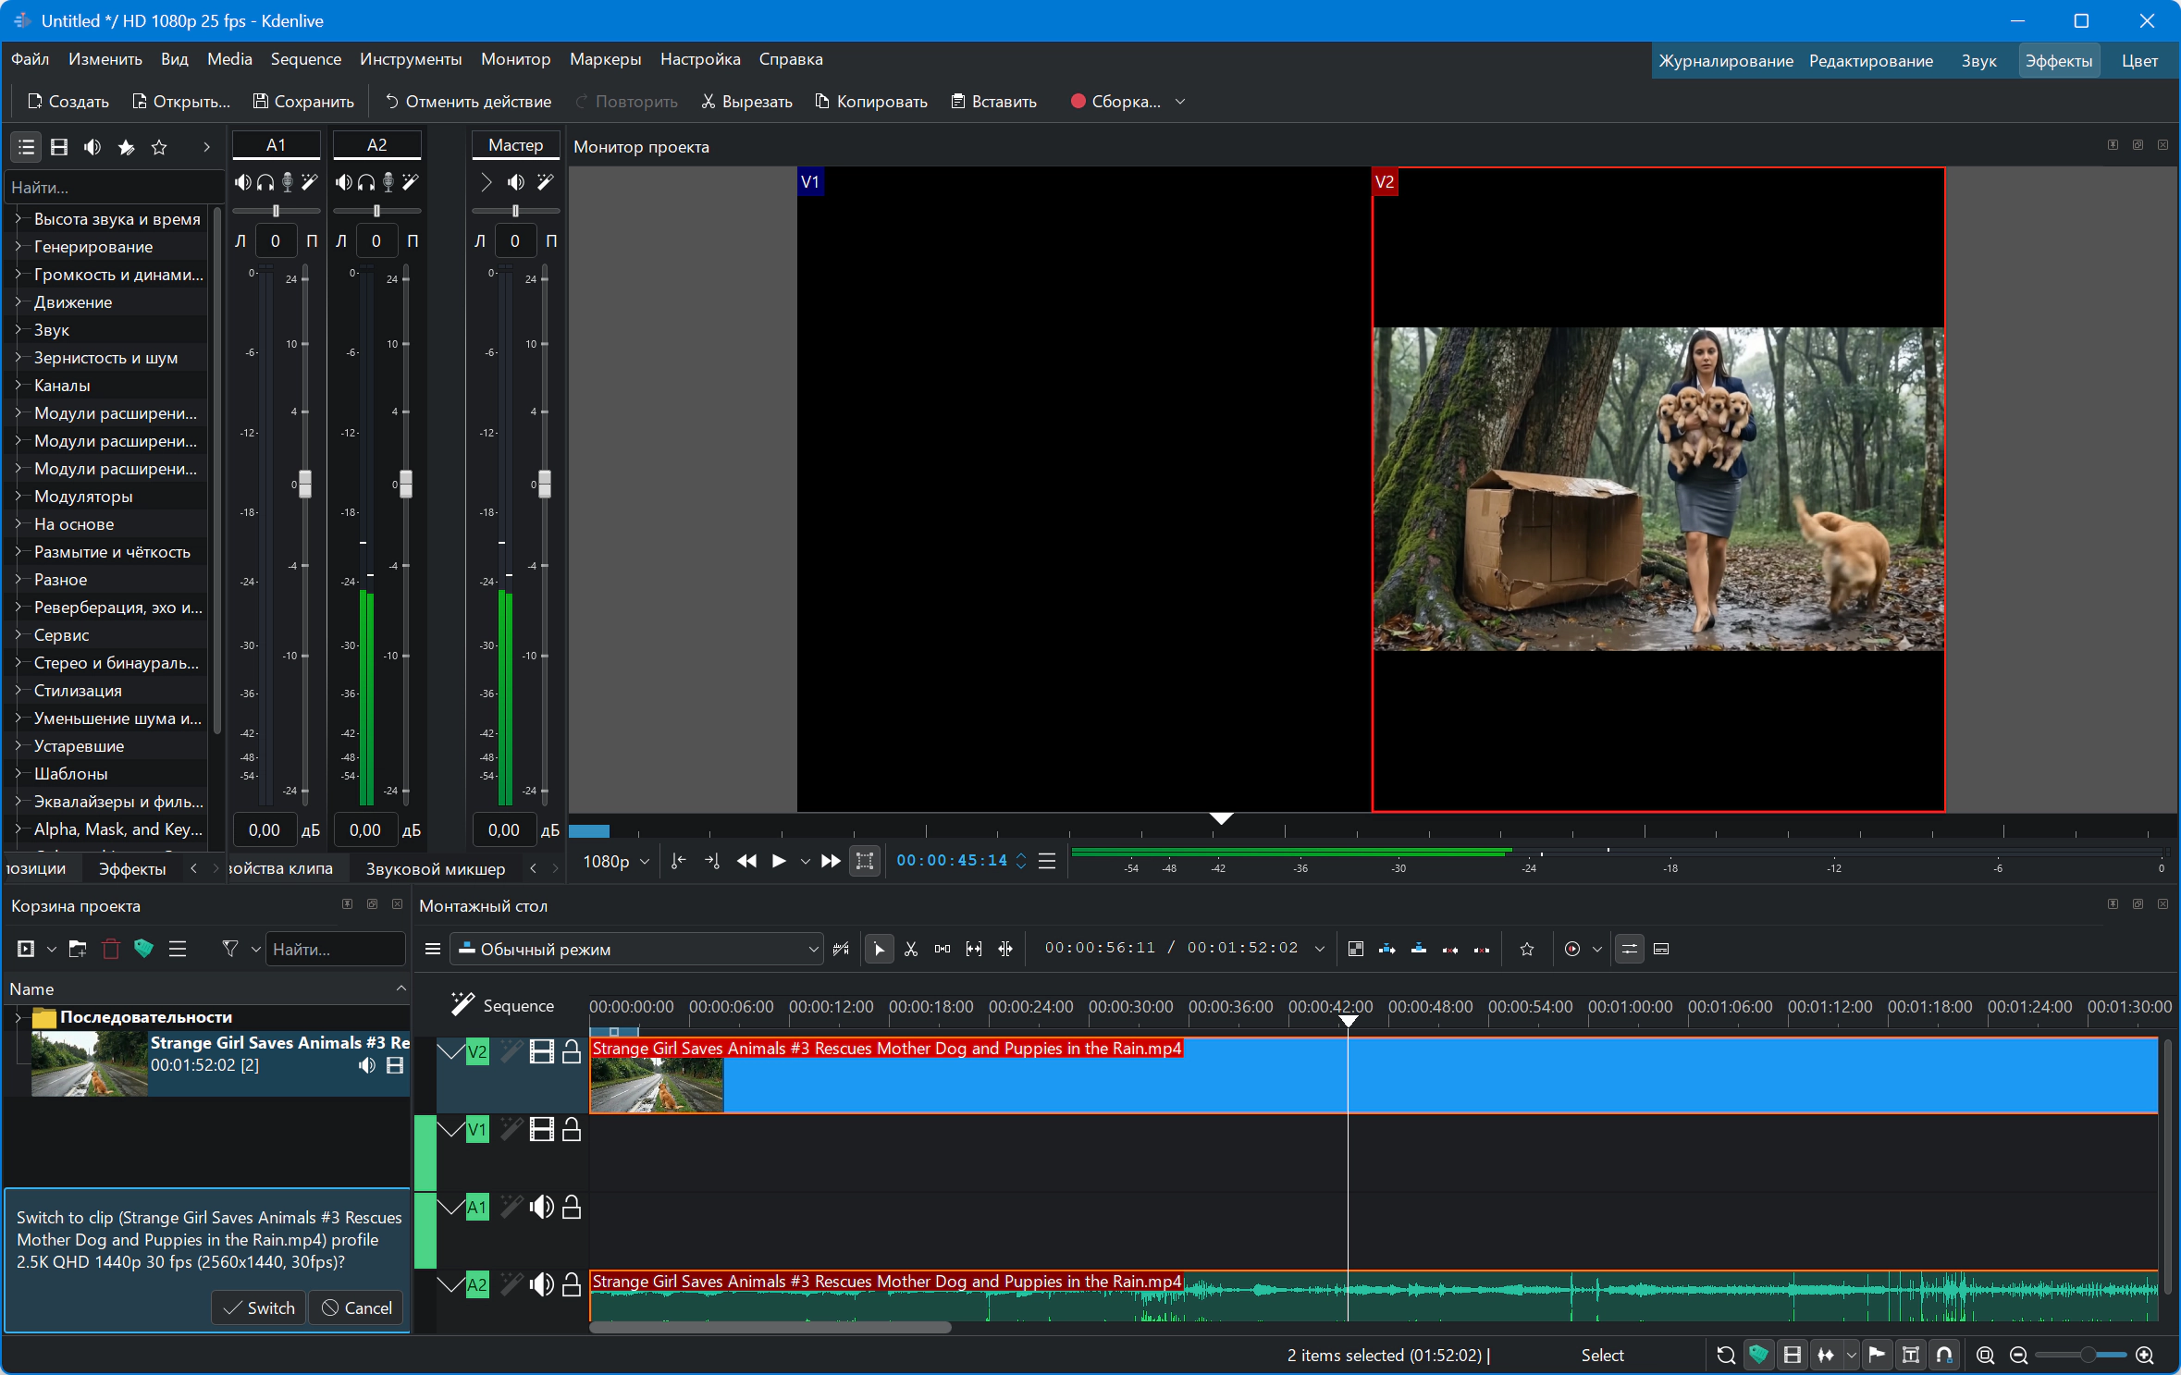Show audio-only effects in the effects list
The image size is (2181, 1375).
coord(92,147)
